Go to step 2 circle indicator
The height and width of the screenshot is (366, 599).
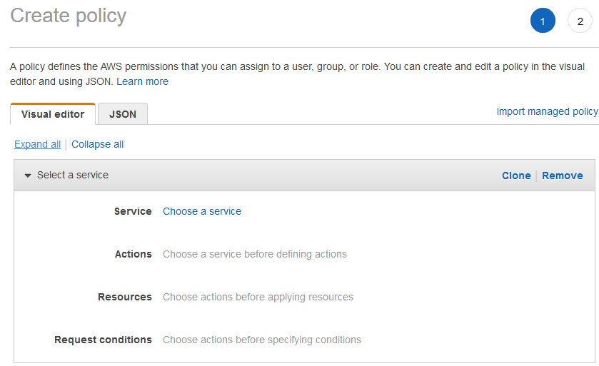(x=580, y=21)
